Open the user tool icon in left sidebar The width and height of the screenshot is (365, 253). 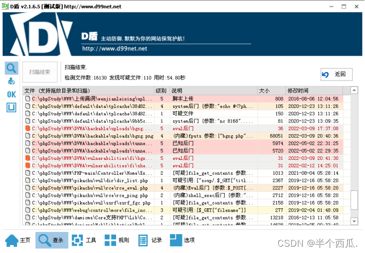[x=12, y=81]
